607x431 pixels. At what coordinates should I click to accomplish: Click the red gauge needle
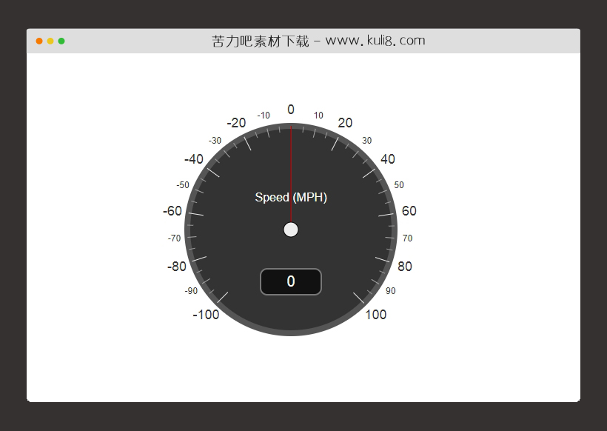pos(291,170)
